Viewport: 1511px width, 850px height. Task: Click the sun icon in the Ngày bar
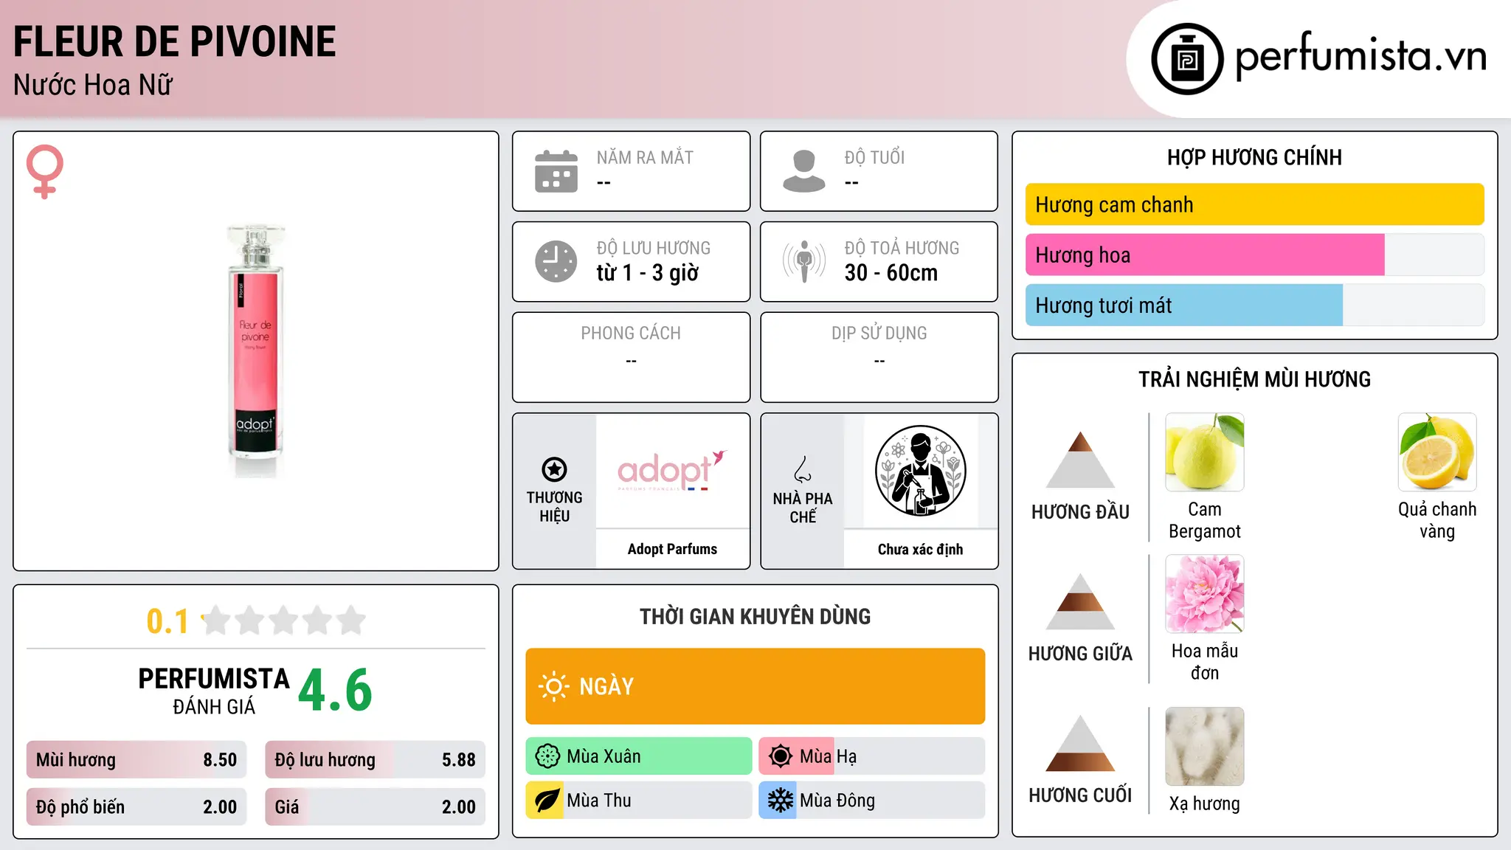point(554,686)
